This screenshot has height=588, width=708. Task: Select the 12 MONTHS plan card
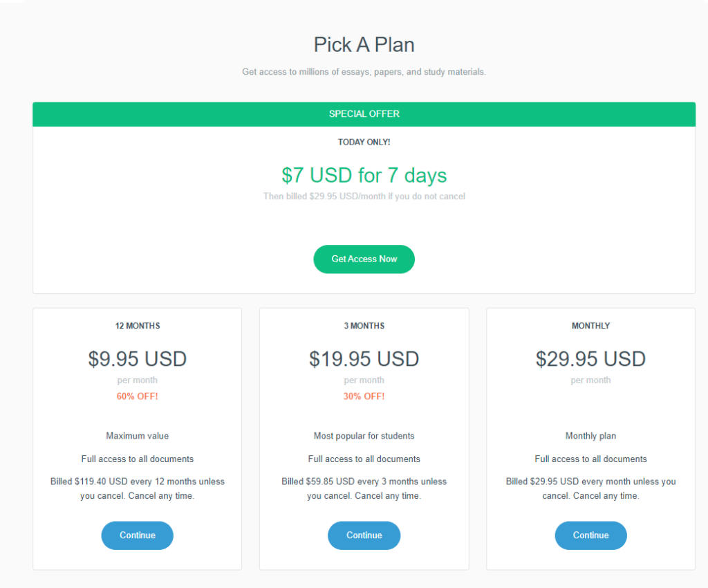(x=137, y=437)
